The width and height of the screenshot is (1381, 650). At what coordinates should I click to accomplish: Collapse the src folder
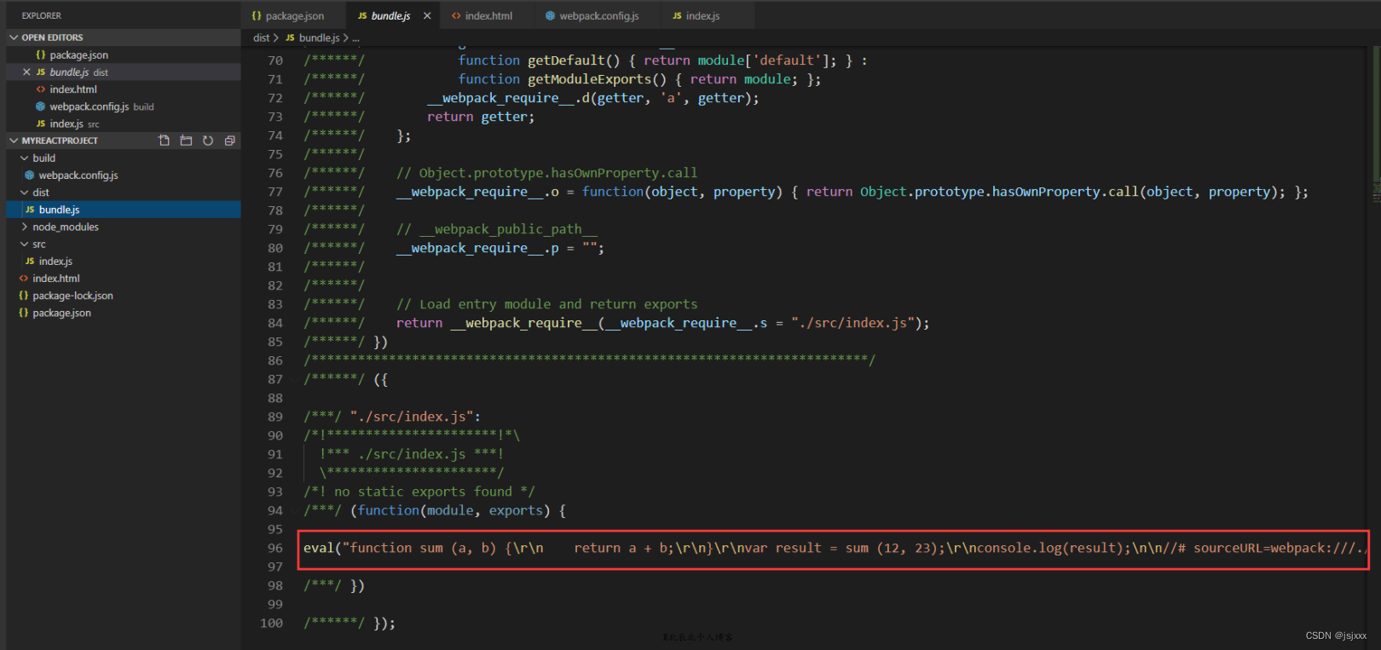25,244
